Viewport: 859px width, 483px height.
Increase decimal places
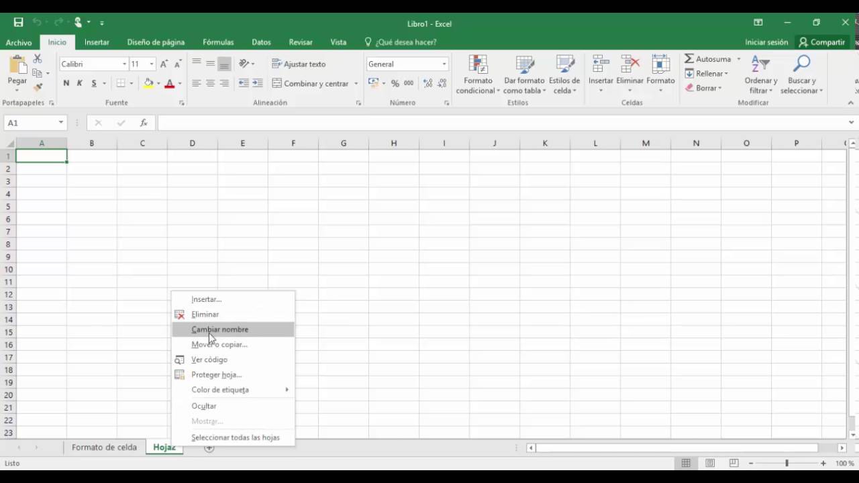pos(428,83)
